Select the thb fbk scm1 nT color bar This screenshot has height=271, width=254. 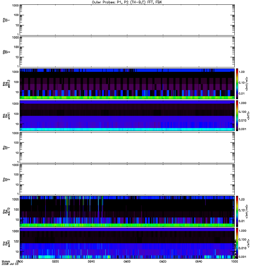pyautogui.click(x=237, y=116)
